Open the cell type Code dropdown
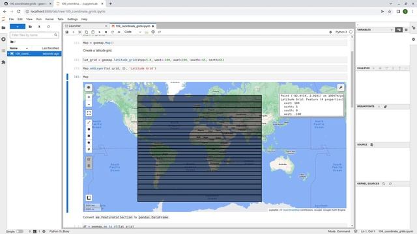The height and width of the screenshot is (234, 417). click(132, 32)
